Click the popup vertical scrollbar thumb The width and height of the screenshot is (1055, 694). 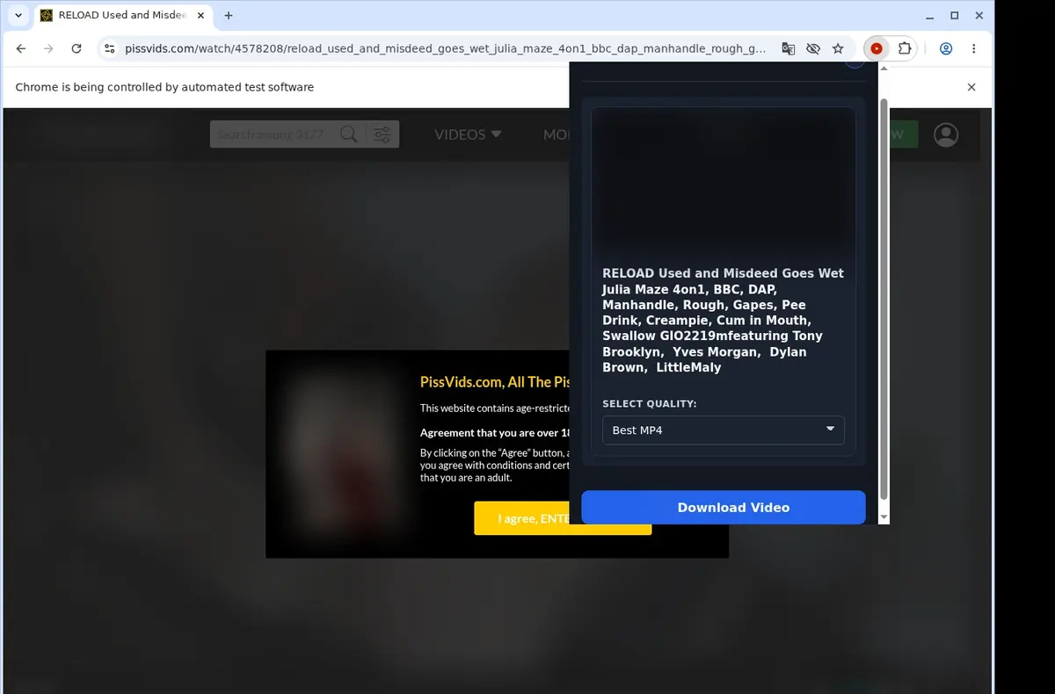pyautogui.click(x=884, y=299)
